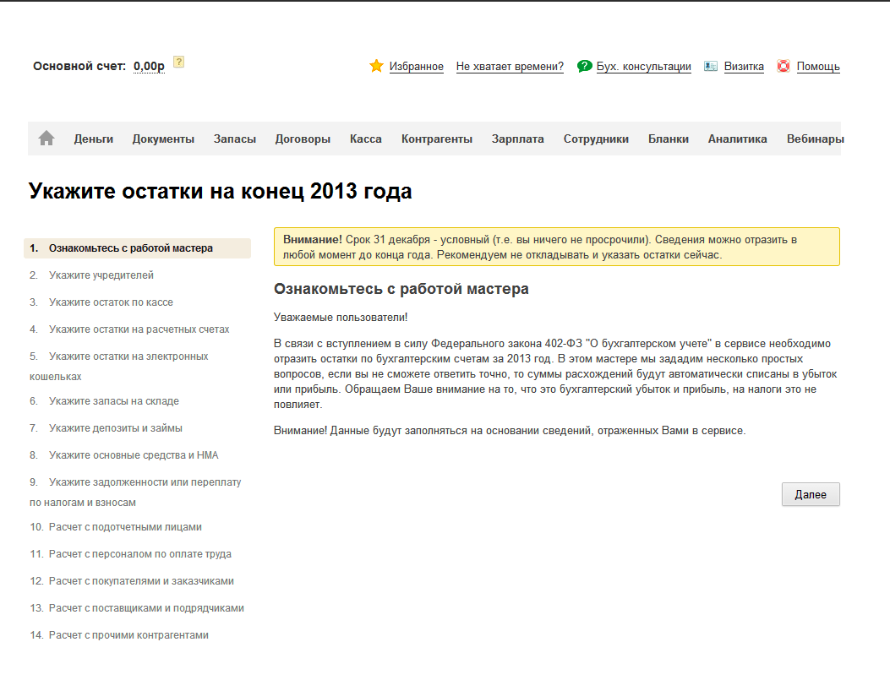
Task: Open the Аналитика menu
Action: point(737,139)
